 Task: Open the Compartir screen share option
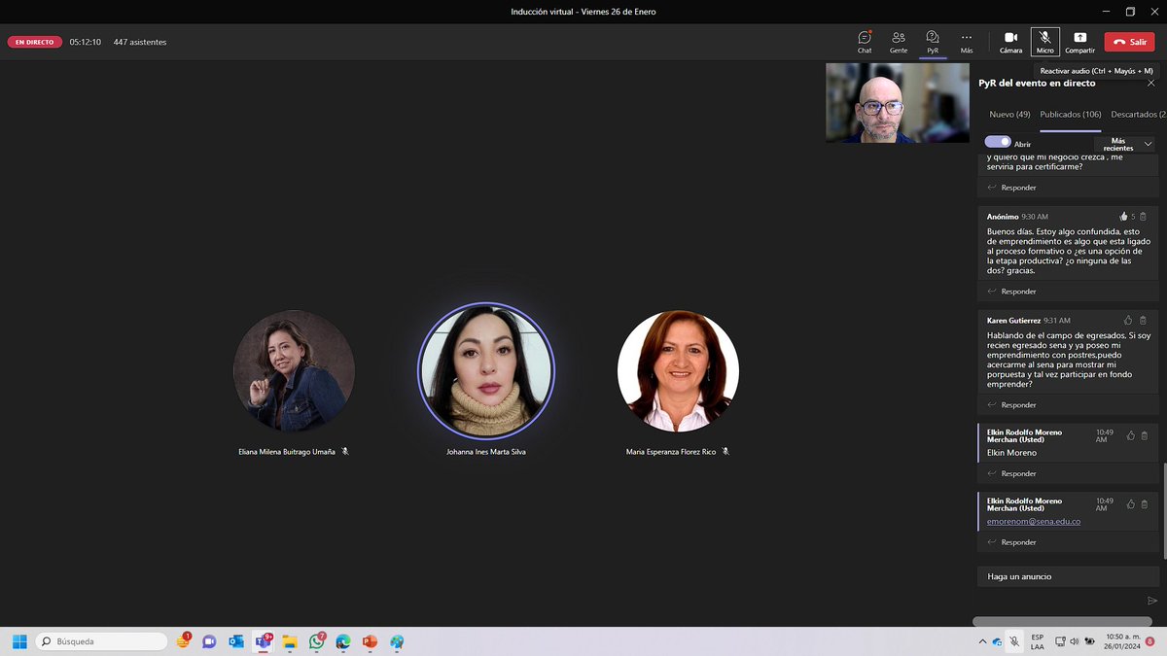[x=1079, y=42]
